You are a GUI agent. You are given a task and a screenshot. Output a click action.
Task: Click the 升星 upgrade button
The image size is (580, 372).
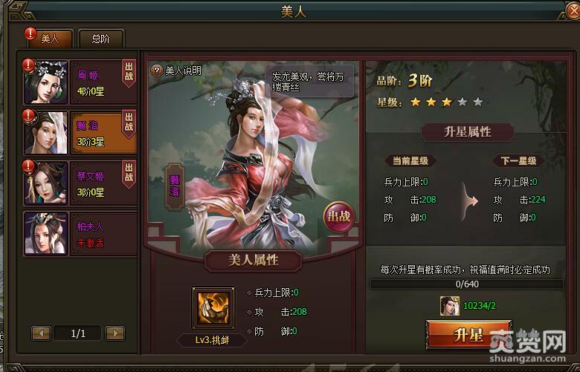[x=468, y=335]
